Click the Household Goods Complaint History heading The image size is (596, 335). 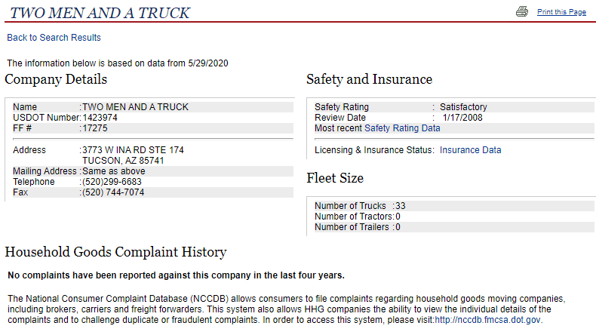click(x=116, y=252)
